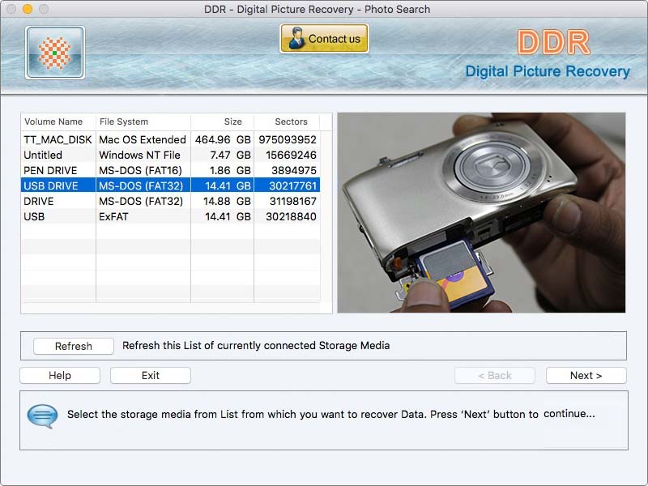Click Windows NT File cell

(139, 155)
